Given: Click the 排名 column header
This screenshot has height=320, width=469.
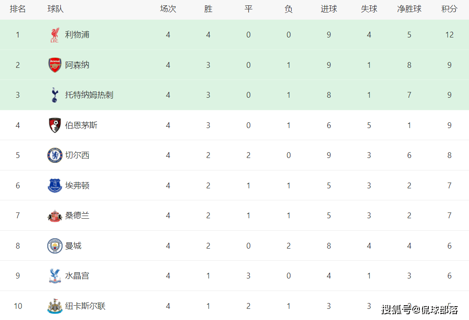Looking at the screenshot, I should tap(18, 9).
